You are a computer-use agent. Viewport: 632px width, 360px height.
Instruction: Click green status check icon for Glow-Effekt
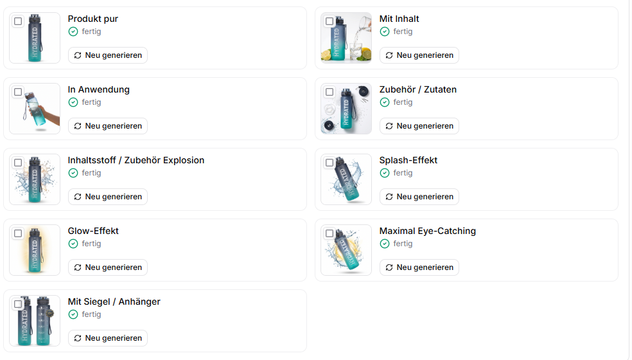[x=73, y=244]
